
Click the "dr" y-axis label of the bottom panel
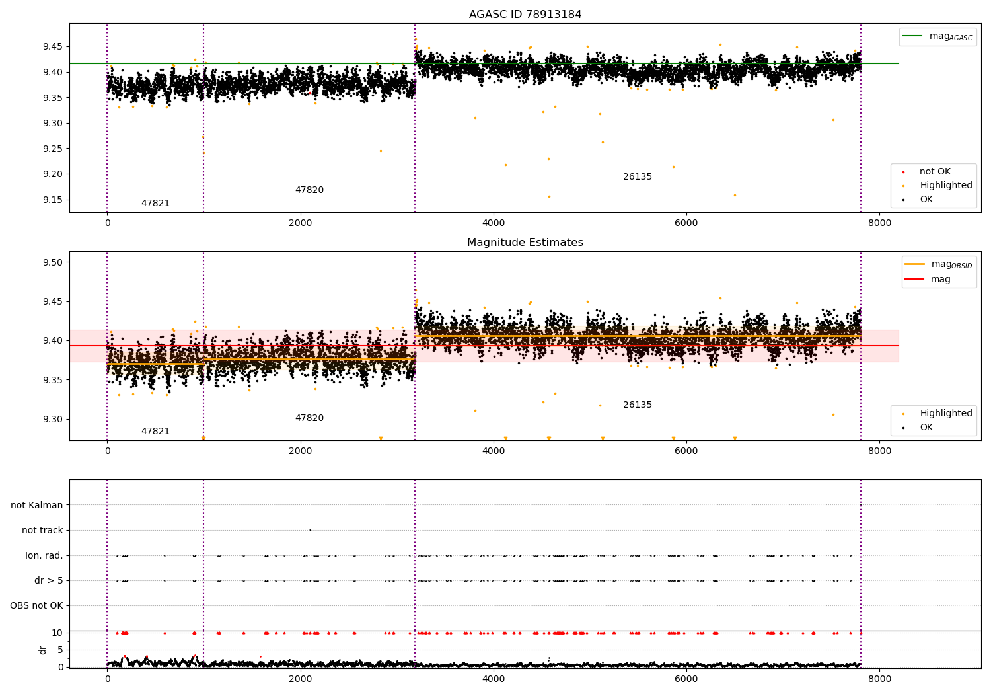click(43, 650)
